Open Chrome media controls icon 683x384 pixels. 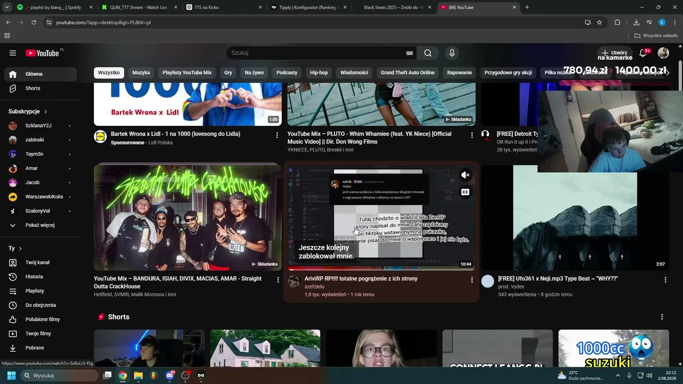(649, 22)
